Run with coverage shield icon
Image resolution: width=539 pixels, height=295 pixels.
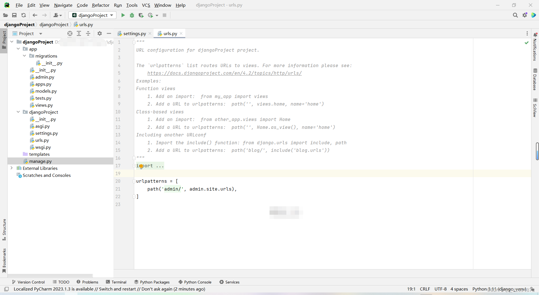(141, 15)
